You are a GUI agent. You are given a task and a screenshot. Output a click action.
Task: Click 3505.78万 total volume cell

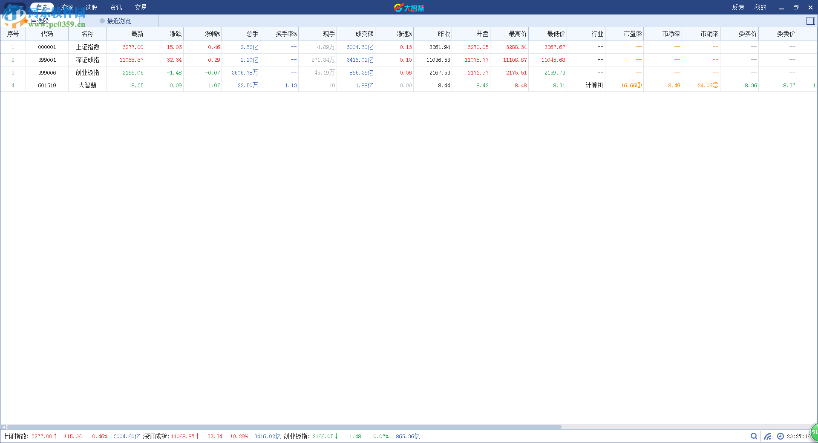245,72
